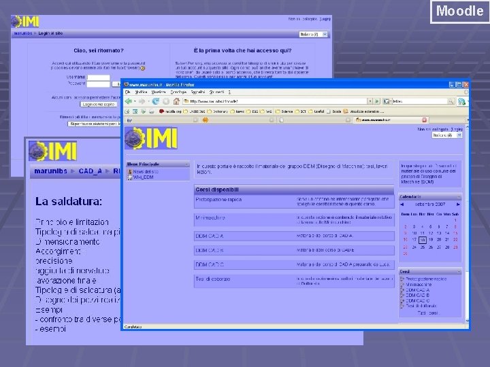
Task: Open the Prototipazione rapida course link
Action: point(218,199)
